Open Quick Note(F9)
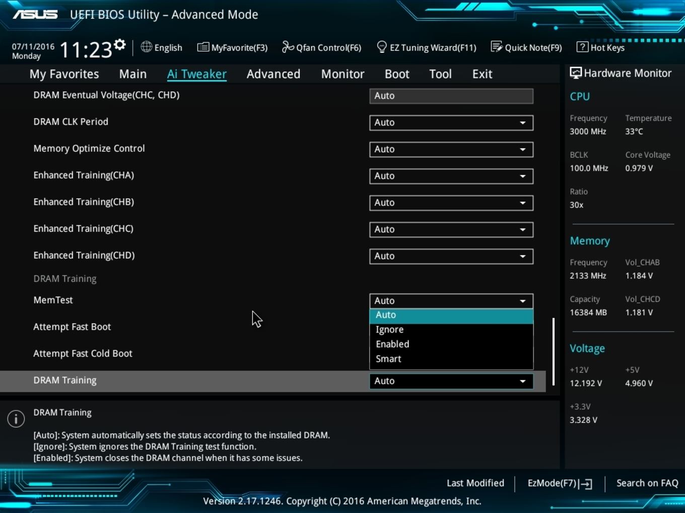 click(x=526, y=47)
